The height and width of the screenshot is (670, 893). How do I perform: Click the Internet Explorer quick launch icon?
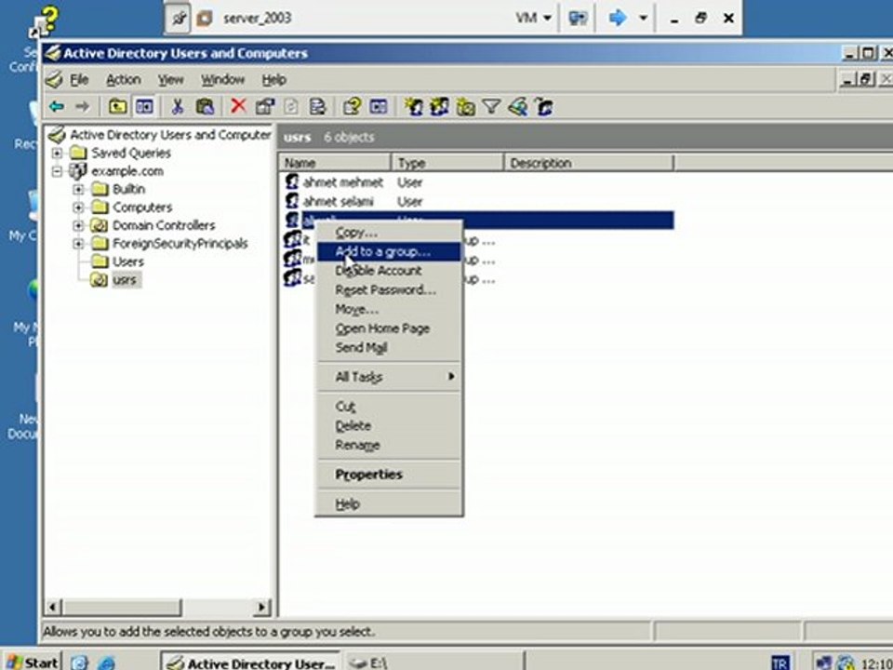pyautogui.click(x=106, y=663)
